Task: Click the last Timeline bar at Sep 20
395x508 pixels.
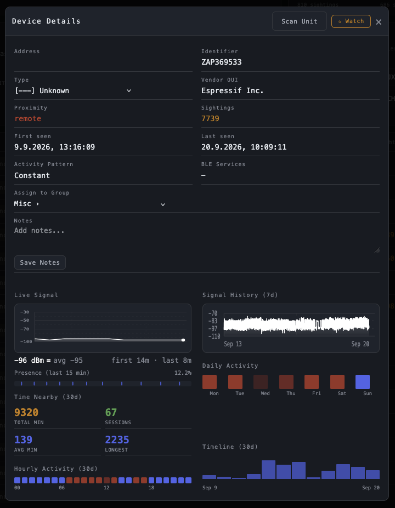Action: click(x=373, y=475)
